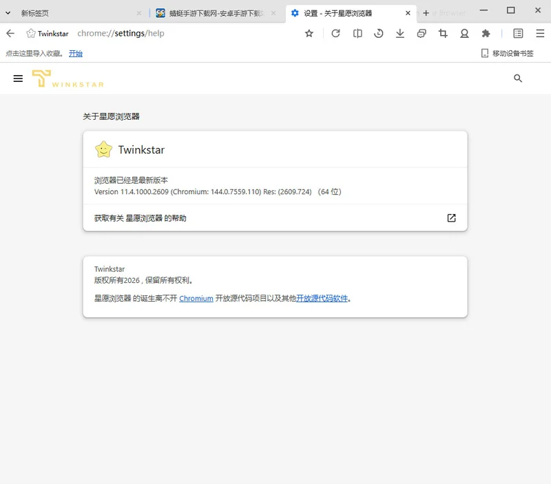Open the settings hamburger menu
Image resolution: width=551 pixels, height=484 pixels.
point(18,78)
